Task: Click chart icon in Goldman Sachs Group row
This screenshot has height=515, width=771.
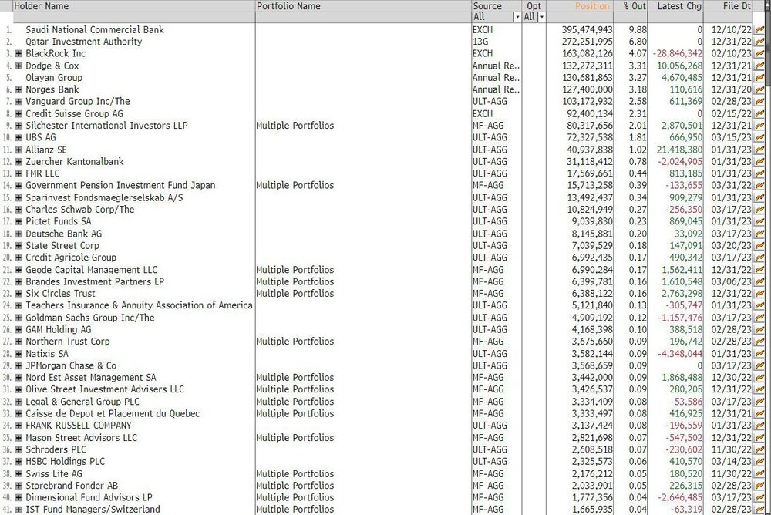Action: [759, 318]
